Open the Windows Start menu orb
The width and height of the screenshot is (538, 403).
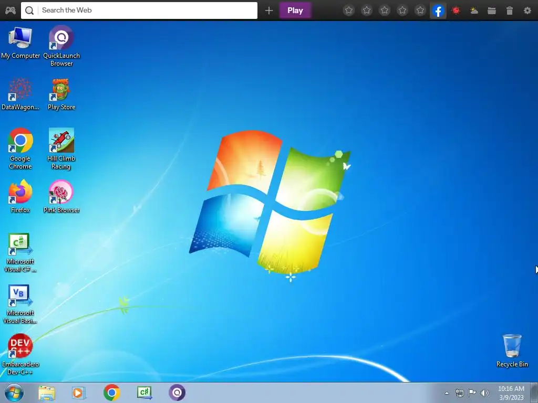click(x=14, y=393)
